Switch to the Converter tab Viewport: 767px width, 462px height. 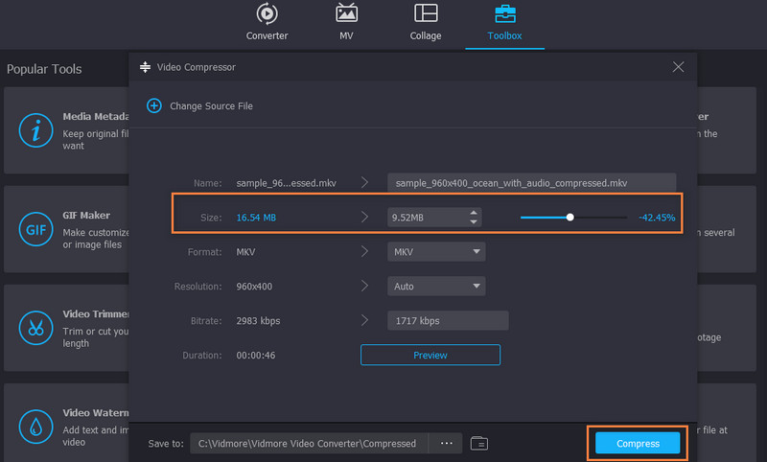[x=267, y=23]
